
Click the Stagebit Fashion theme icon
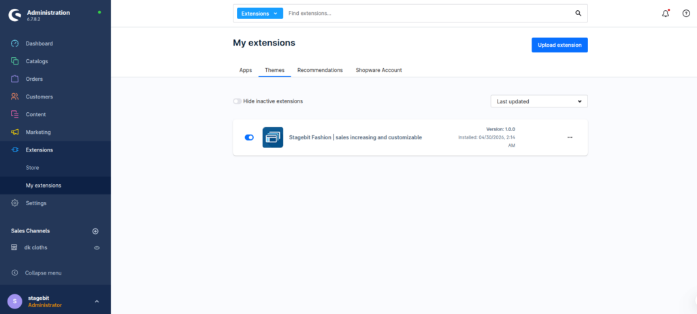[272, 137]
